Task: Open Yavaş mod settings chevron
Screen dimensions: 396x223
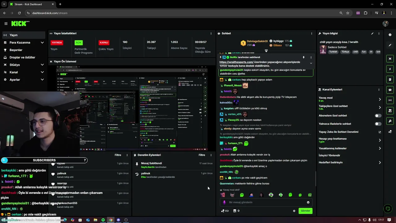Action: (x=380, y=99)
